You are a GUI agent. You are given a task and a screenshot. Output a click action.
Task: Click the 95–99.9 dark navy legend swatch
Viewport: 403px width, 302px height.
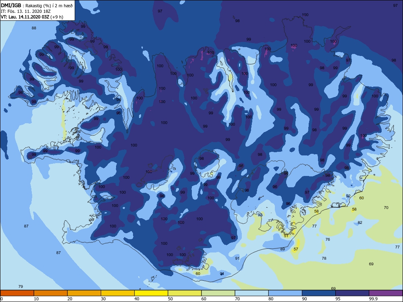(352, 293)
